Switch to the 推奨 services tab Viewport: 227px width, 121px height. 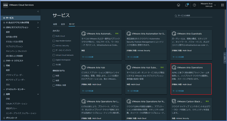(x=63, y=24)
